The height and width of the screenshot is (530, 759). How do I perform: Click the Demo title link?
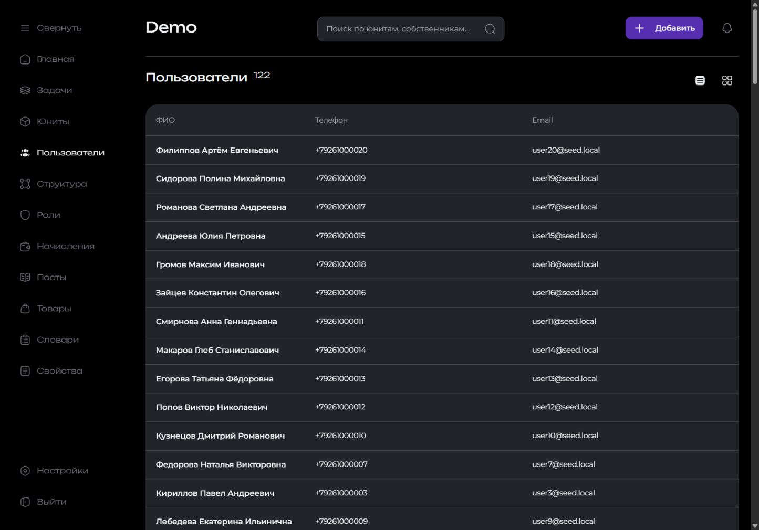(171, 27)
